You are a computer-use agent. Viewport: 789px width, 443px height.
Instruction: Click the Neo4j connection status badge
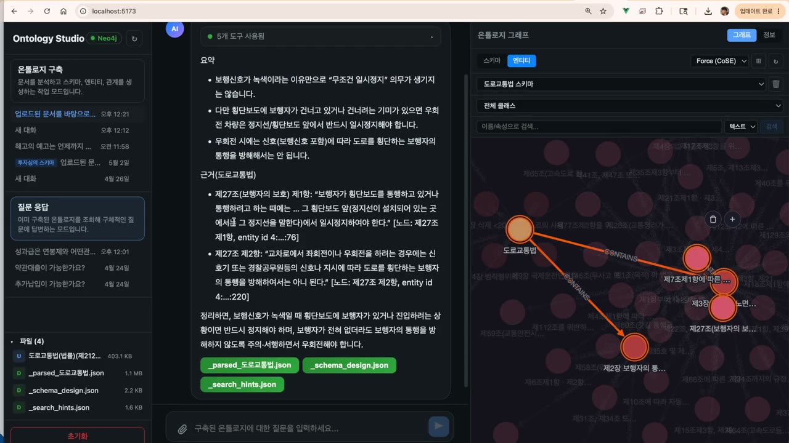(104, 39)
